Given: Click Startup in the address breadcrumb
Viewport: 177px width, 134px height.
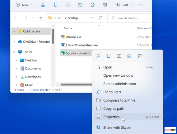Looking at the screenshot, I should click(73, 18).
